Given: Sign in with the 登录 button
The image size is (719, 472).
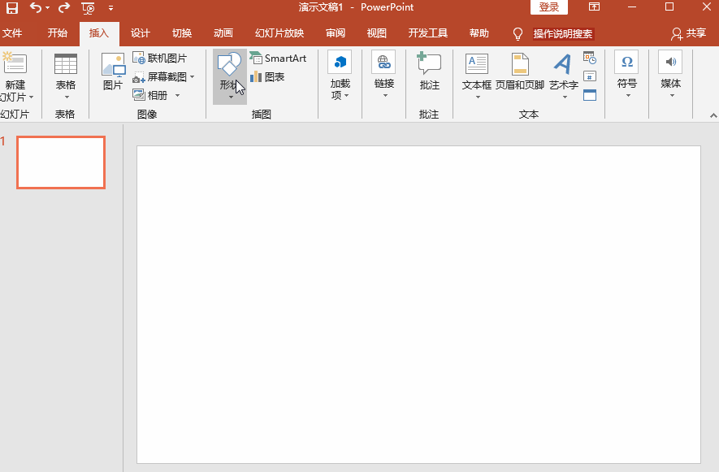Looking at the screenshot, I should point(548,7).
